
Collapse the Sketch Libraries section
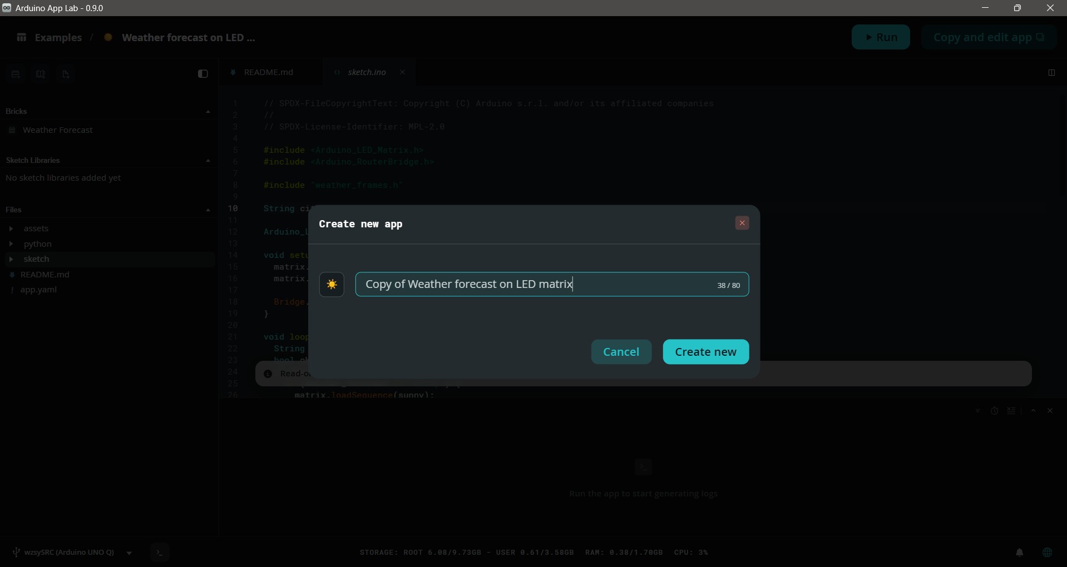pyautogui.click(x=208, y=161)
